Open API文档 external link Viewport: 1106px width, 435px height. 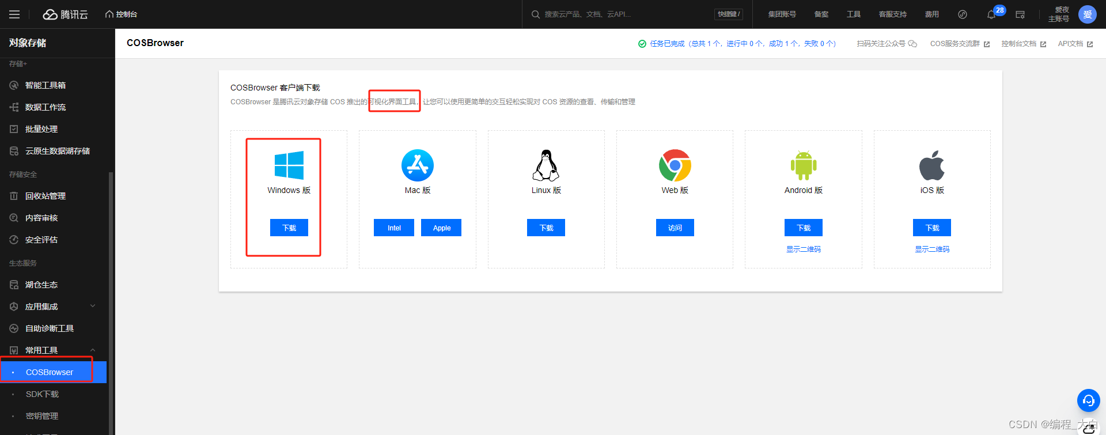(x=1075, y=44)
